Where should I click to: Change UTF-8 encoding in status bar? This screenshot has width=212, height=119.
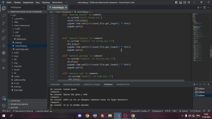coord(168,111)
